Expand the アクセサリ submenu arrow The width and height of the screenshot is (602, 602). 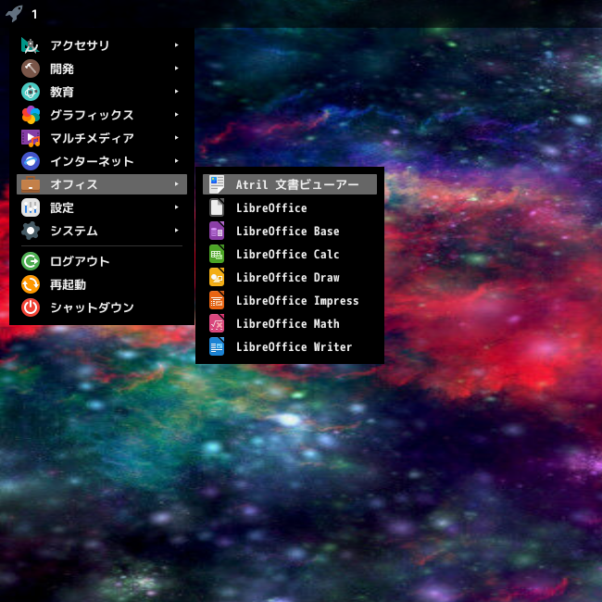[176, 45]
